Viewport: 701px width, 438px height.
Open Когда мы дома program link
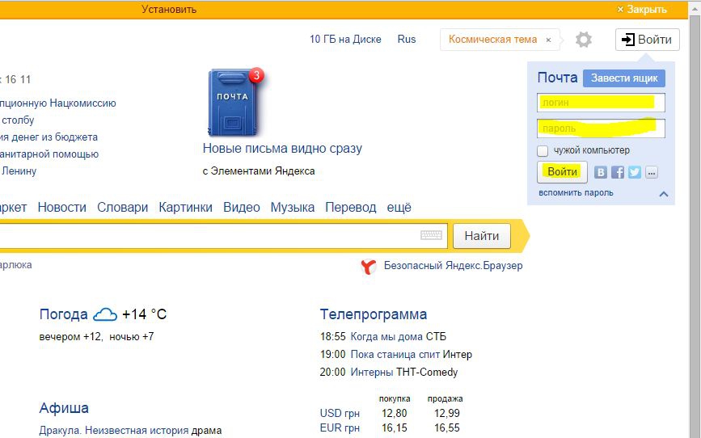click(x=386, y=336)
